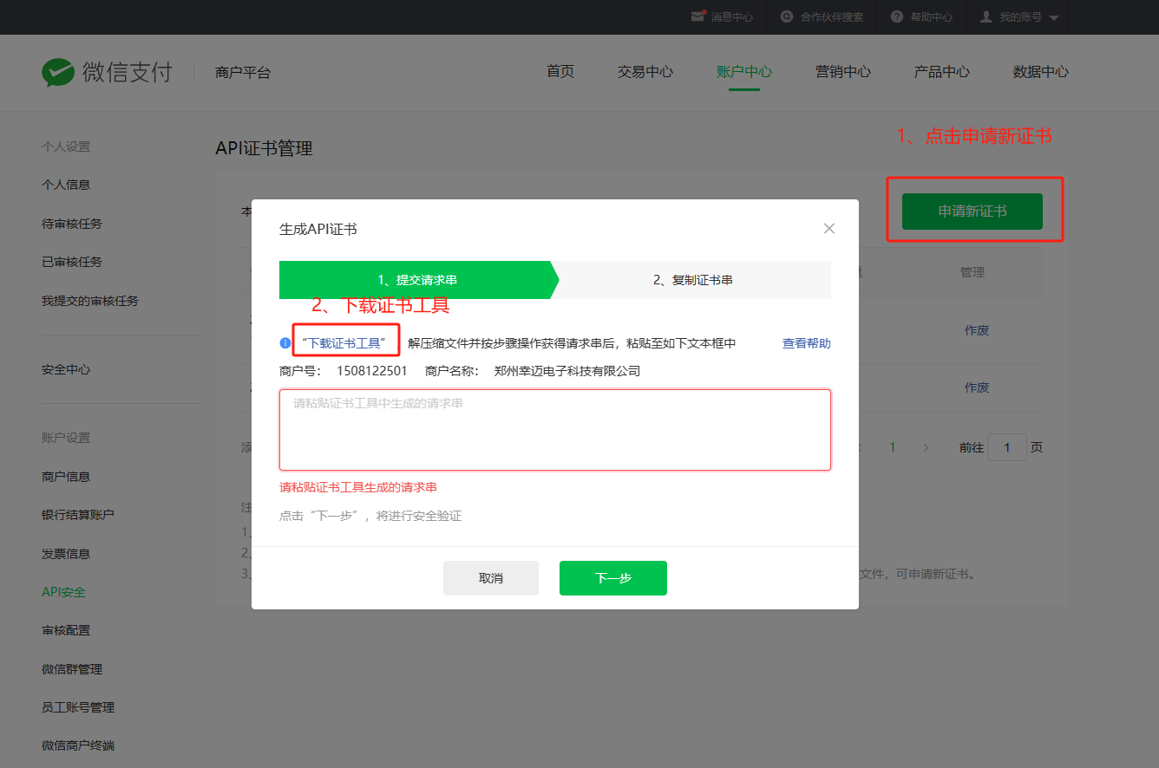Go to the next page arrow in pagination
Viewport: 1159px width, 768px height.
(926, 447)
